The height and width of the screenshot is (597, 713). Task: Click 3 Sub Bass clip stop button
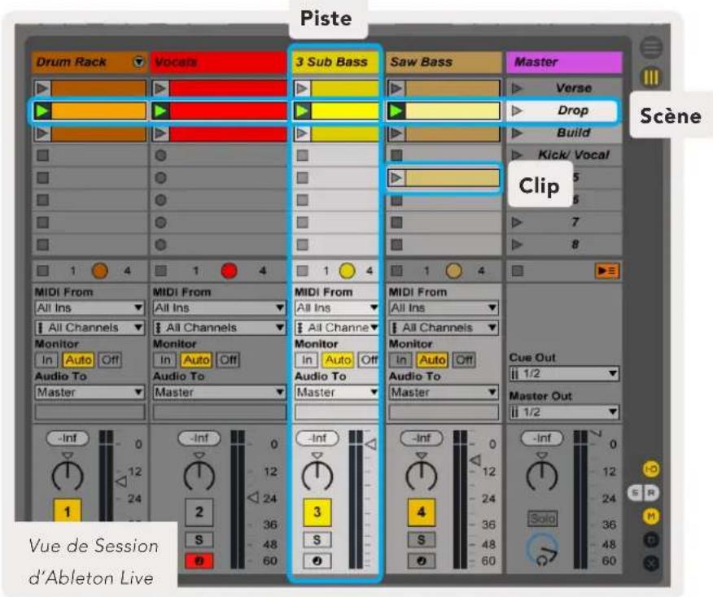coord(303,271)
